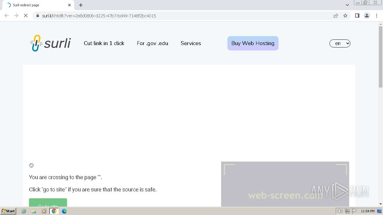Screen dimensions: 383x215
Task: Open Microsoft Edge from taskbar
Action: 64,211
